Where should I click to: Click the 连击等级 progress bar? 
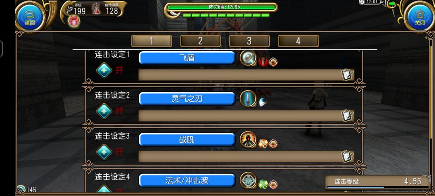377,188
